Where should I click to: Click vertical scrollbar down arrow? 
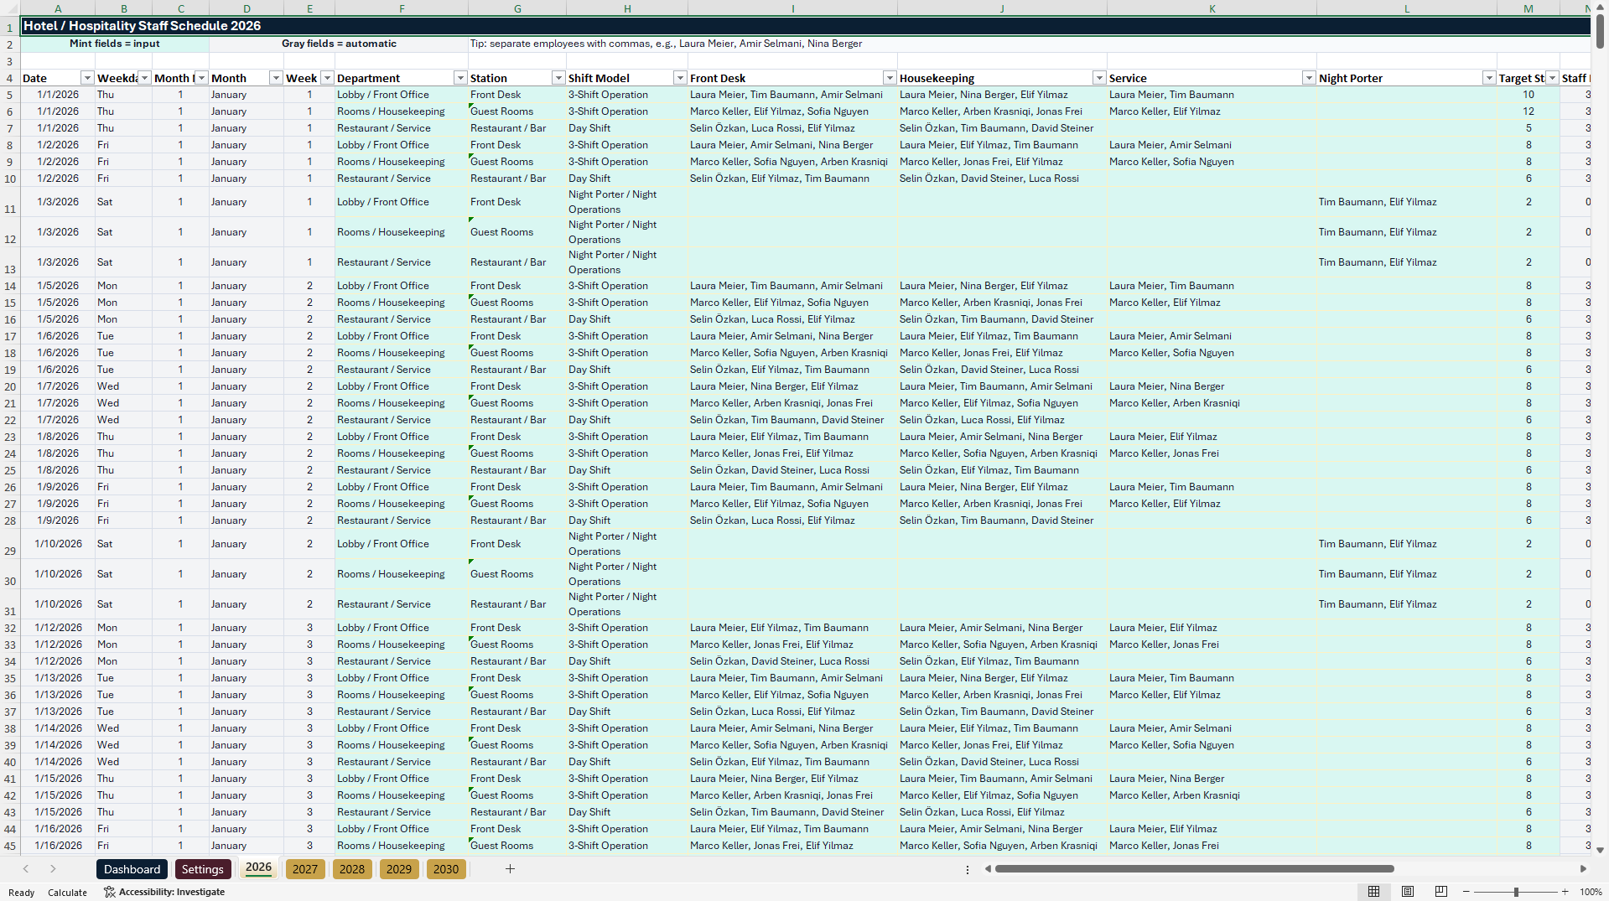(x=1601, y=850)
